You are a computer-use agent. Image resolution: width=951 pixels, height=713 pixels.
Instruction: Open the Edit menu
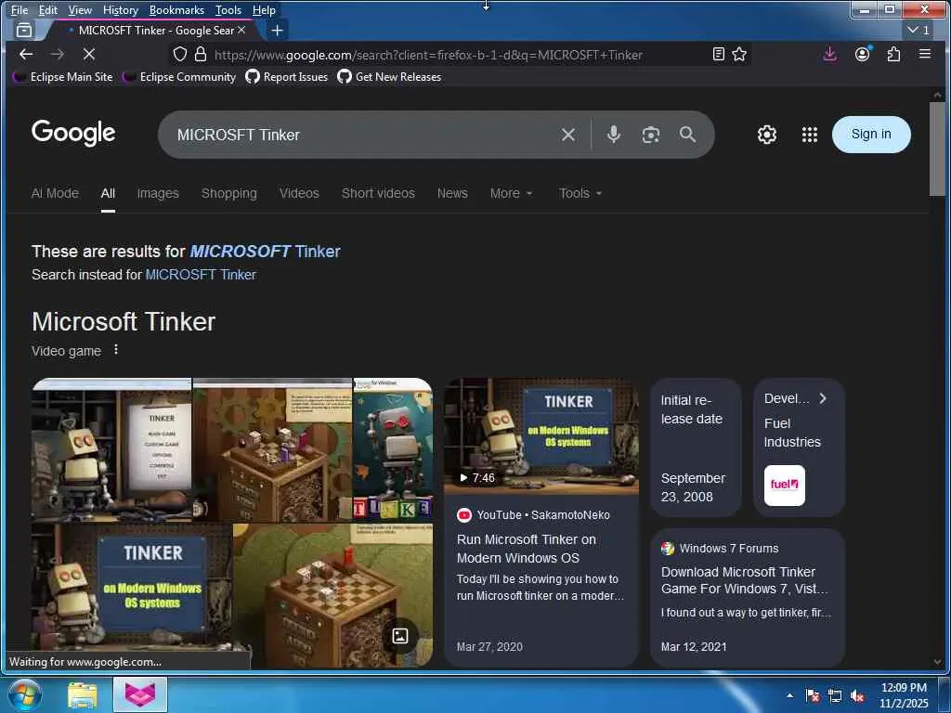(48, 9)
